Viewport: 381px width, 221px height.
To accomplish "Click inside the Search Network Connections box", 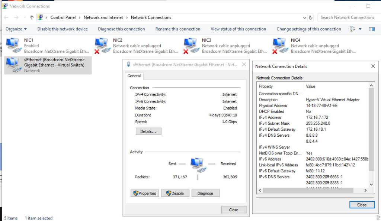I will pos(348,17).
